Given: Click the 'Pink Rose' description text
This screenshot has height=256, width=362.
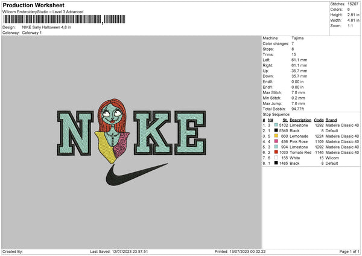Looking at the screenshot, I should point(299,142).
